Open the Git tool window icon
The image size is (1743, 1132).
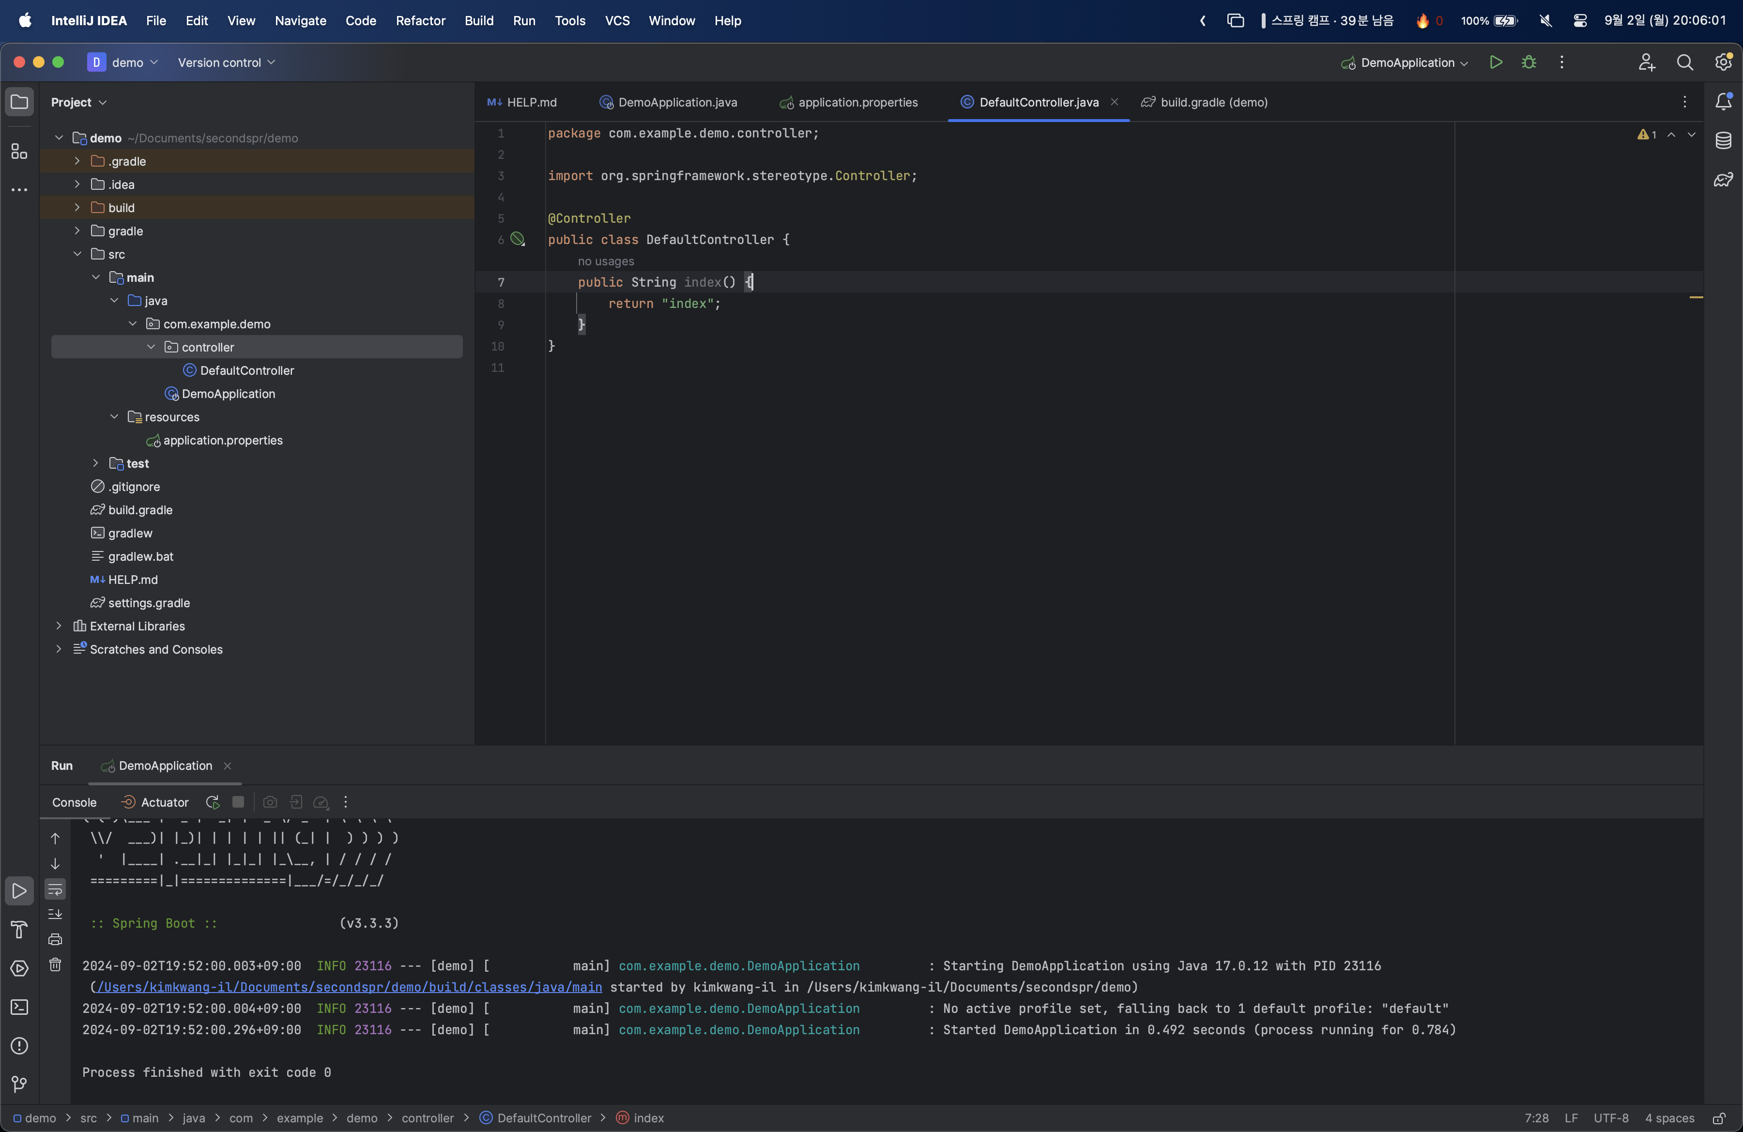[x=20, y=1084]
